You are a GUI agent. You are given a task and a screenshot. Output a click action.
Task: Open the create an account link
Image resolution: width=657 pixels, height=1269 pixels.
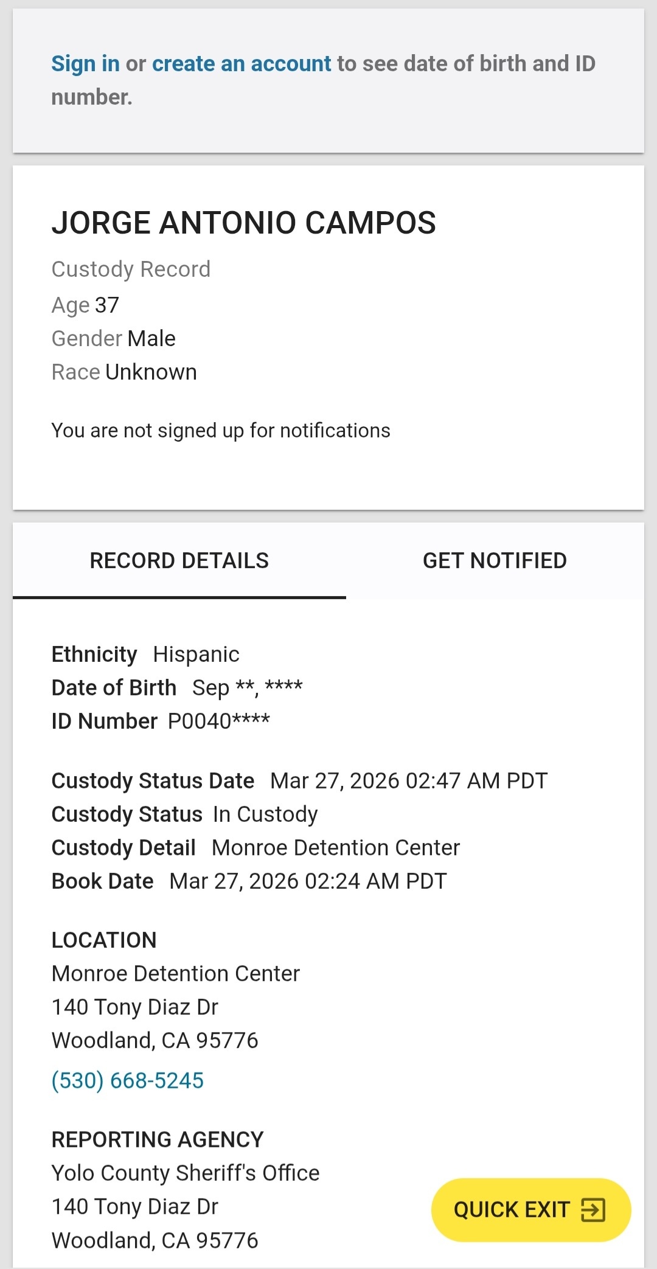point(242,64)
